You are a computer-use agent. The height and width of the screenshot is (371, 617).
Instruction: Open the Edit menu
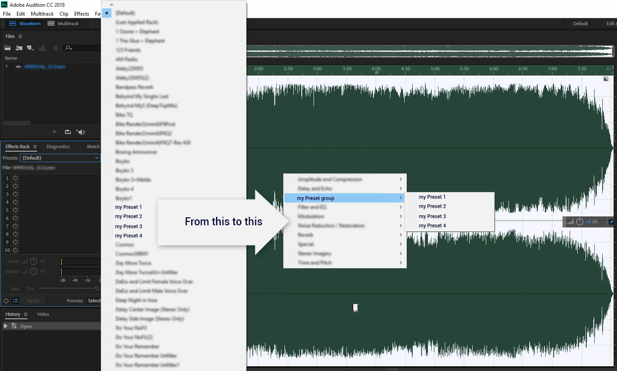click(21, 14)
